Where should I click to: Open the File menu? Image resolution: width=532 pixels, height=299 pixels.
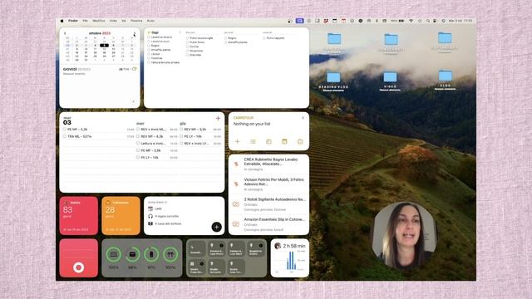[85, 21]
